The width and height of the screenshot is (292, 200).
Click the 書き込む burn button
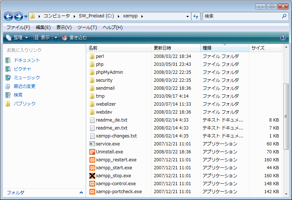(x=75, y=38)
